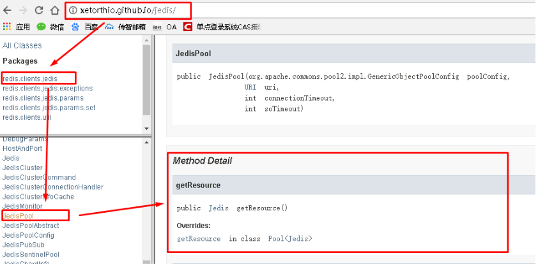Click the JedisPool constructor heading
This screenshot has width=538, height=265.
(x=193, y=54)
